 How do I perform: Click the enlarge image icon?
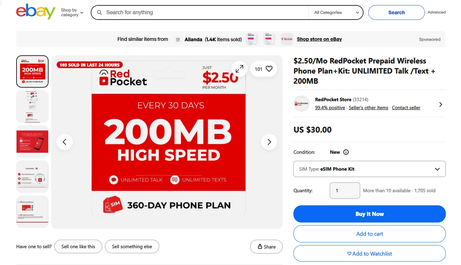tap(239, 69)
